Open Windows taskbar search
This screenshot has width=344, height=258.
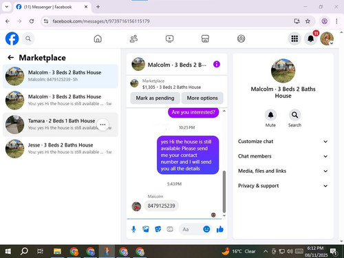[24, 251]
